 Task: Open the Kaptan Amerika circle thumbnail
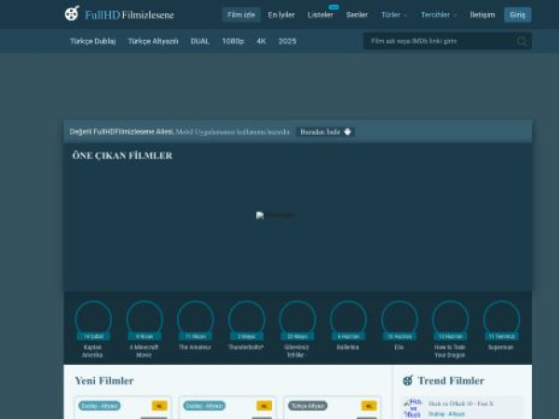click(93, 318)
